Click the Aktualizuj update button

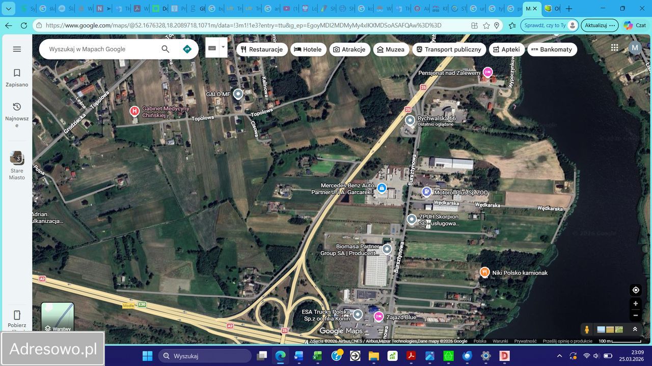pyautogui.click(x=600, y=25)
